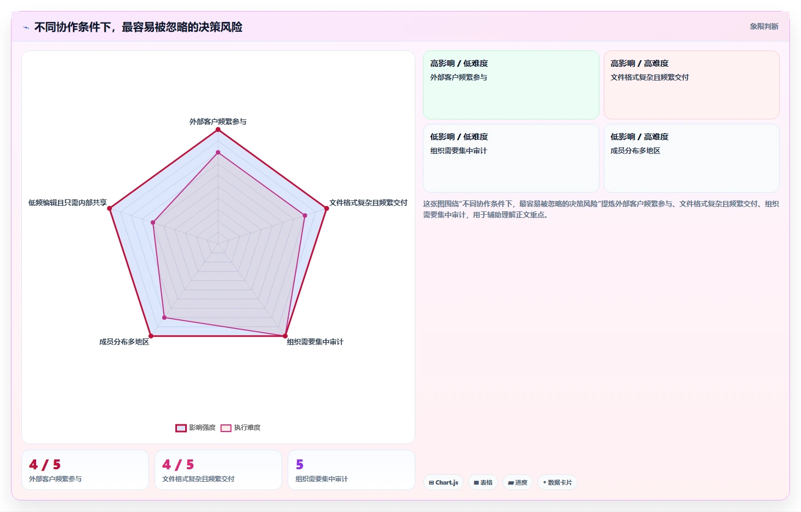
Task: Click the 象限判断 tag in the header
Action: point(764,26)
